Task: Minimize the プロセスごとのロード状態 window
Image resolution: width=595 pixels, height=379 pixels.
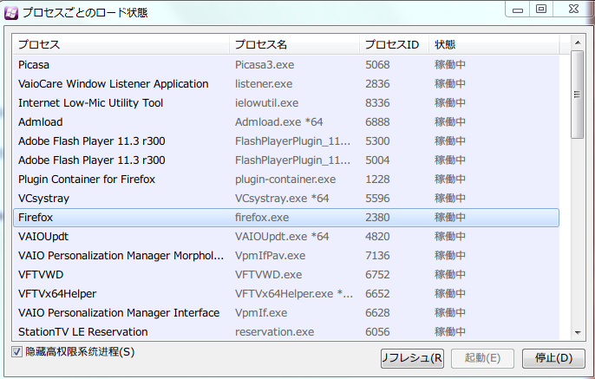Action: (x=518, y=10)
